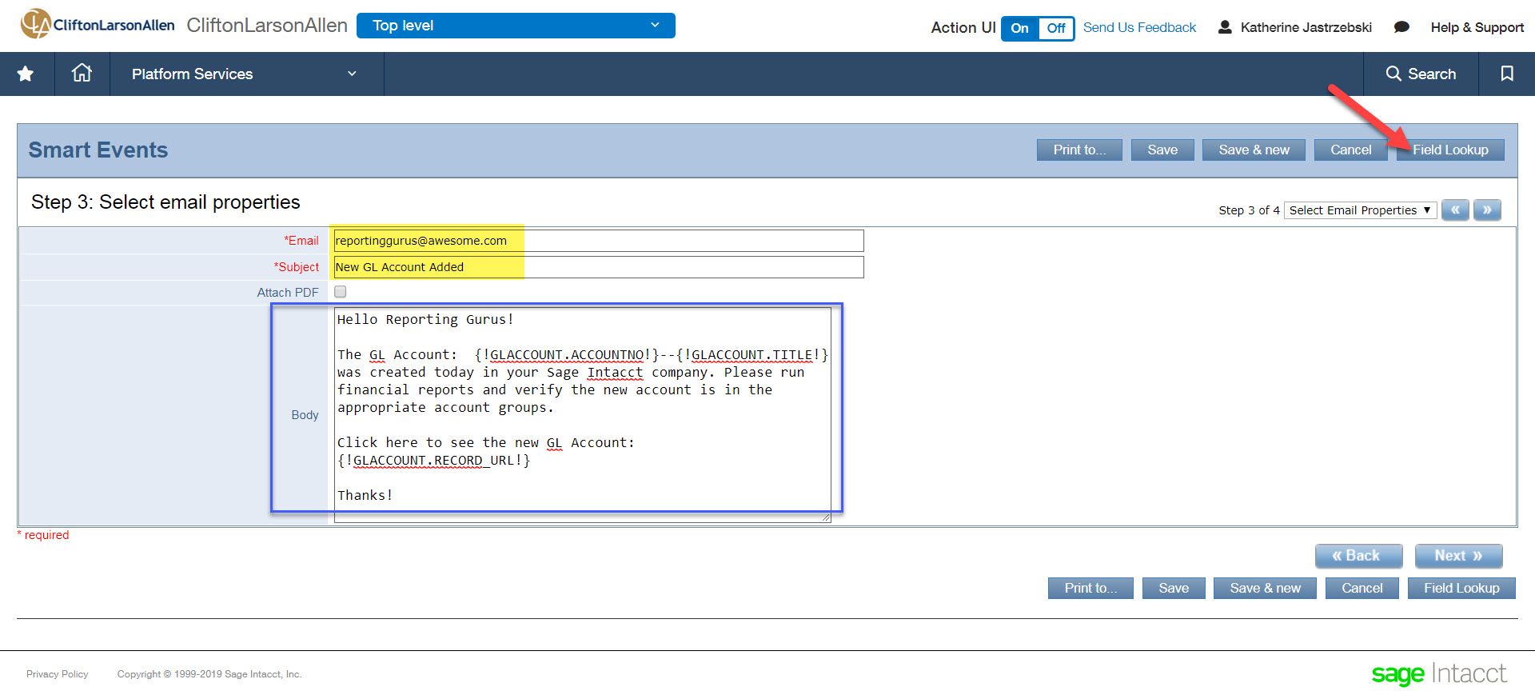Image resolution: width=1535 pixels, height=695 pixels.
Task: Click the Favorites star icon
Action: click(x=26, y=74)
